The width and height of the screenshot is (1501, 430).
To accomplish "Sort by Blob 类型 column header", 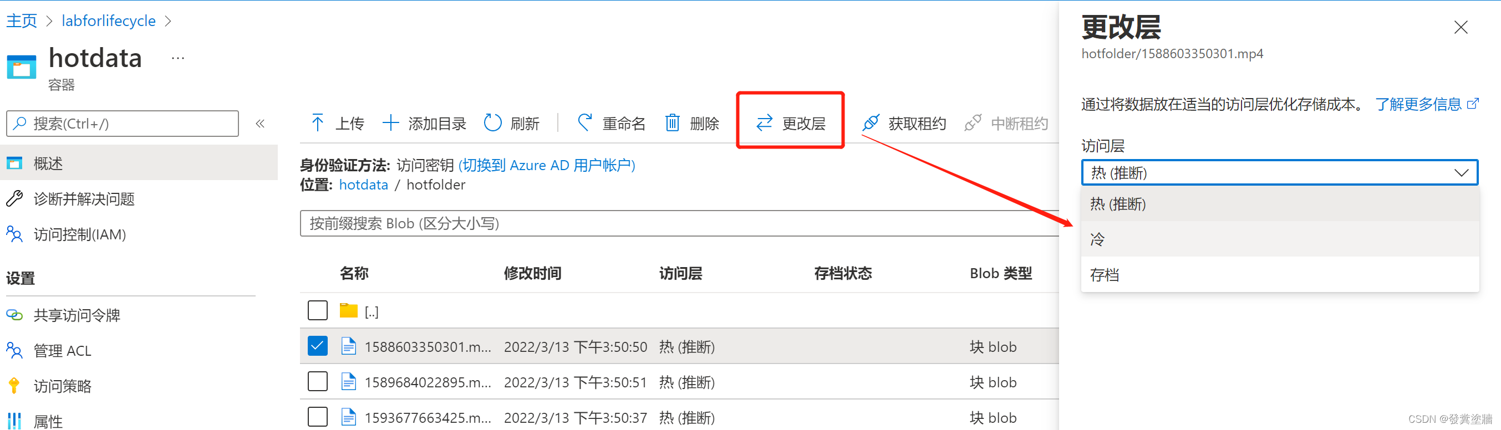I will [1000, 273].
